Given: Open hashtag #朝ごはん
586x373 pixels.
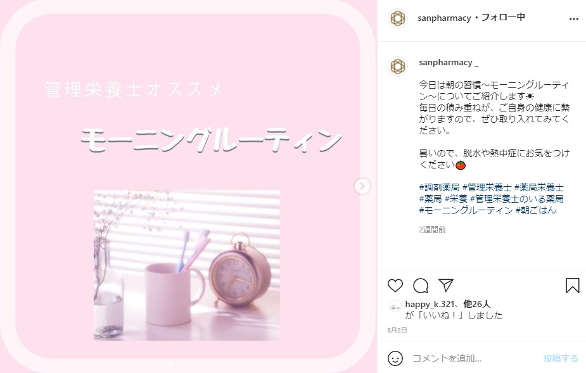Looking at the screenshot, I should 536,210.
